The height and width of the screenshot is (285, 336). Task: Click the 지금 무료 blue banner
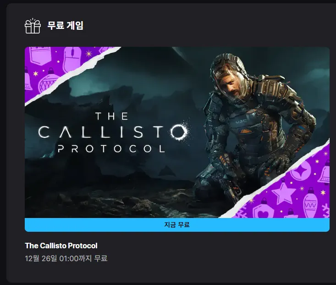177,225
